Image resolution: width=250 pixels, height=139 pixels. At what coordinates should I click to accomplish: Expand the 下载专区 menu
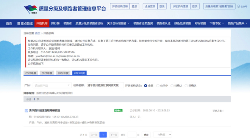pos(217,23)
